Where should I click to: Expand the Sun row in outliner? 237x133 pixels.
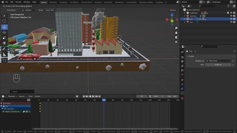pyautogui.click(x=184, y=22)
